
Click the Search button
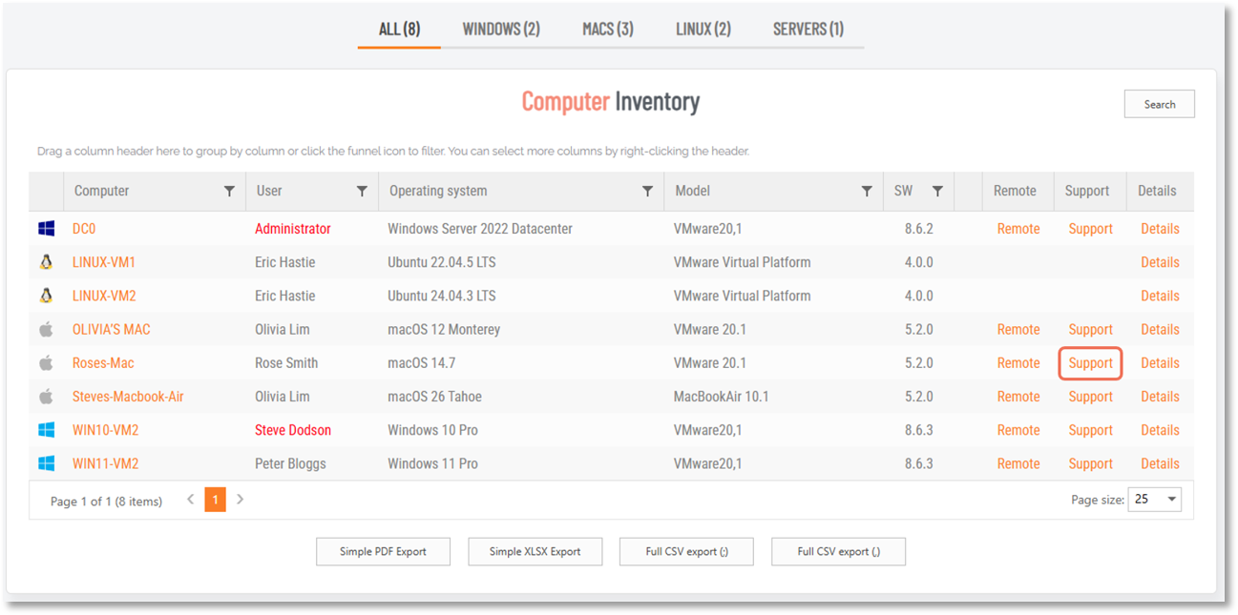tap(1159, 104)
